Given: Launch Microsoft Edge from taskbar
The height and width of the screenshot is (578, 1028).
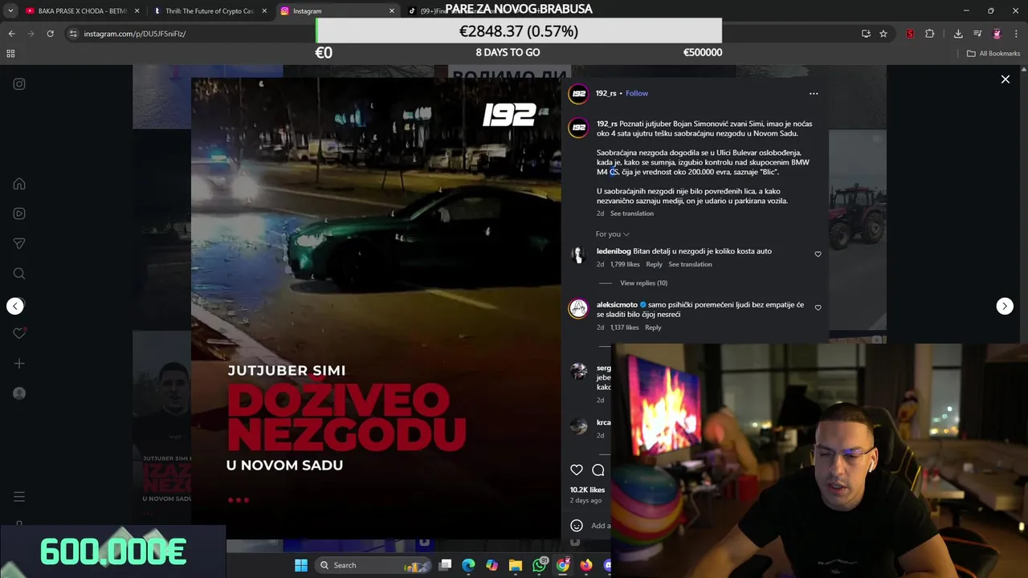Looking at the screenshot, I should (468, 565).
